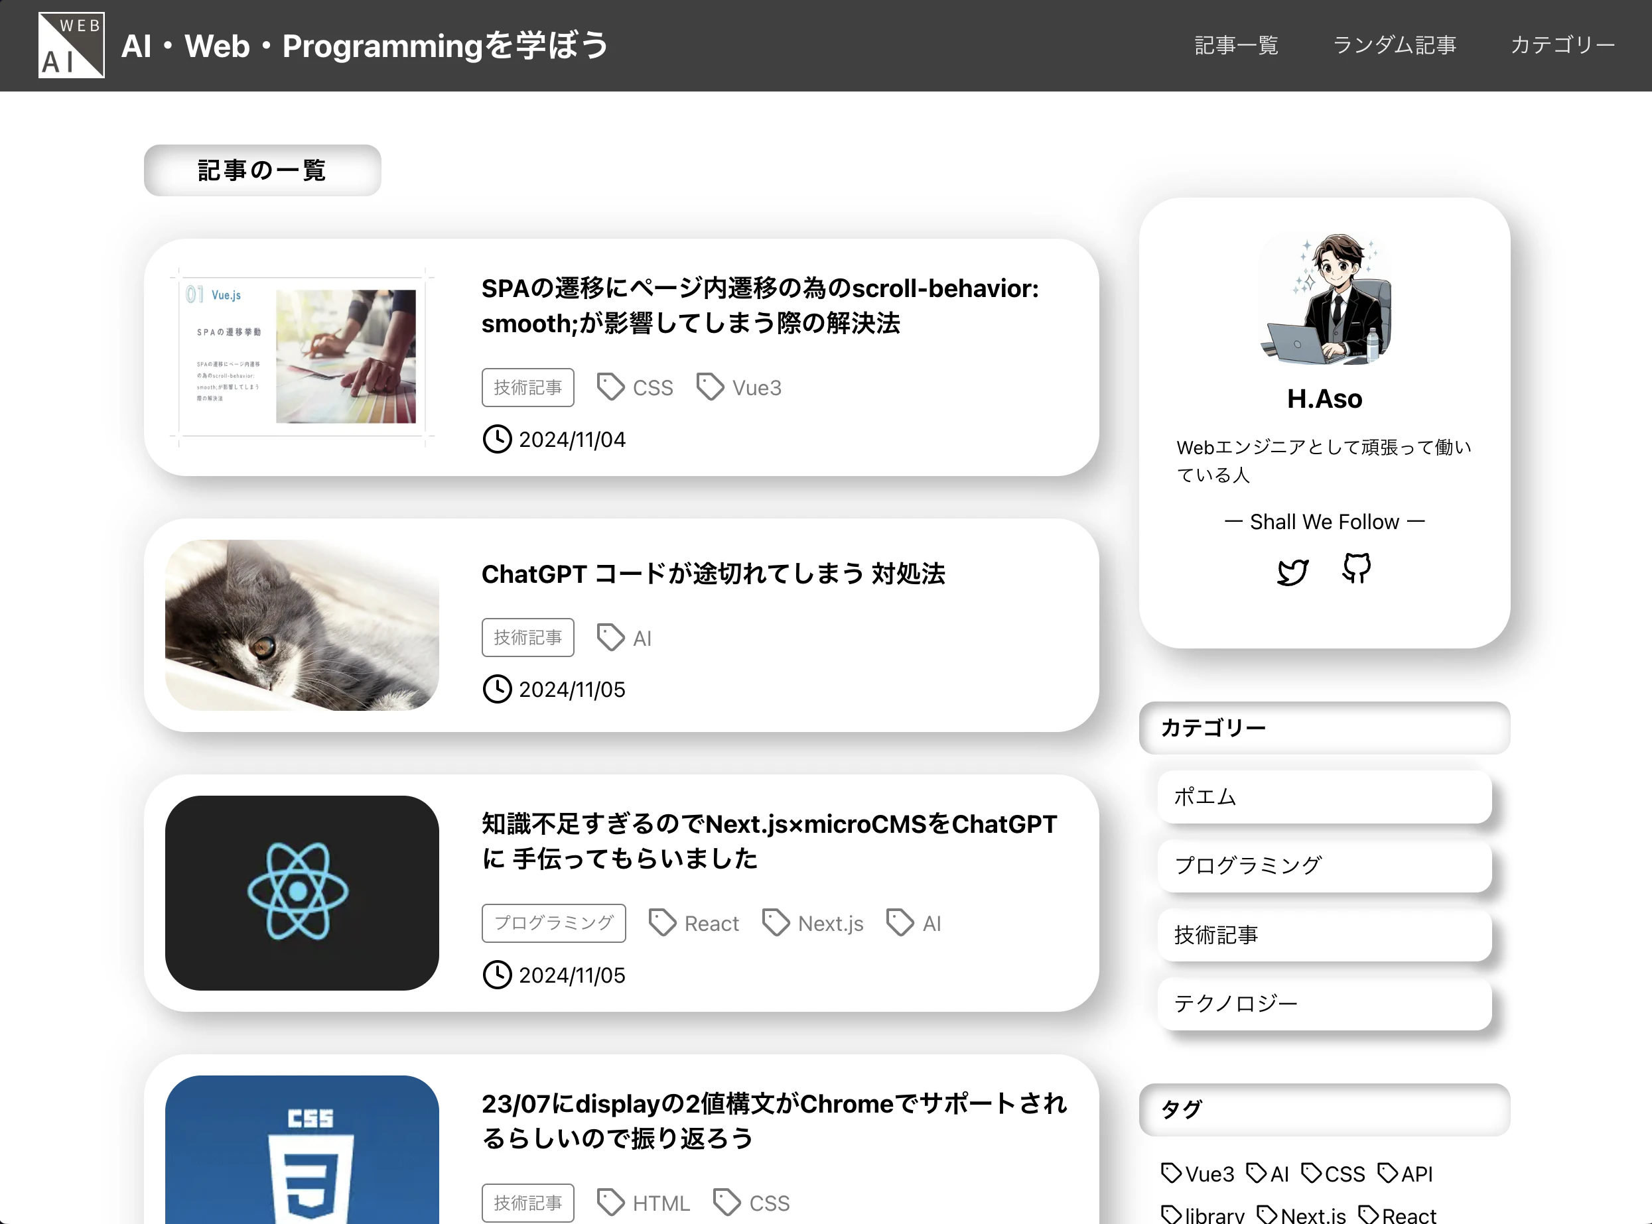Open the ChatGPT コードが途切れてしまう article title

coord(713,574)
